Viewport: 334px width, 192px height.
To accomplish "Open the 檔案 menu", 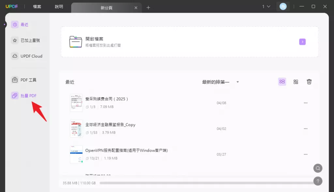I will [x=37, y=7].
